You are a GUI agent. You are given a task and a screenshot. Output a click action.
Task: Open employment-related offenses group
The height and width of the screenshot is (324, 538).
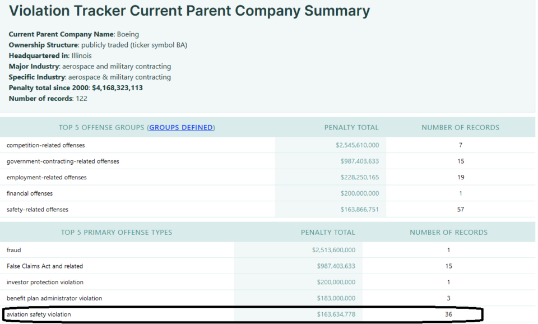[47, 178]
